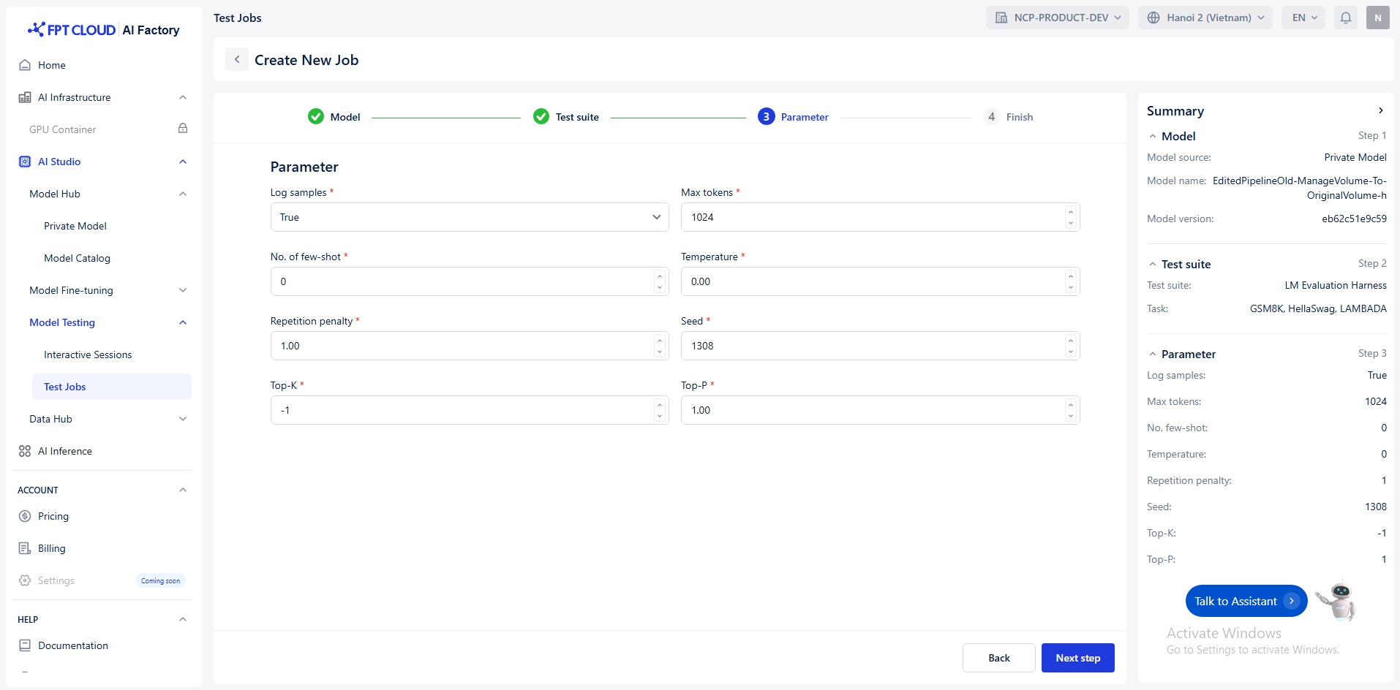Open the NCP-PRODUCT-DEV project selector

pos(1057,18)
